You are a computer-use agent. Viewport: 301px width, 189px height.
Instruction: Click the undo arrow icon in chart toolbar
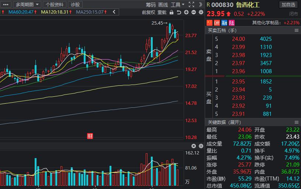(179, 12)
